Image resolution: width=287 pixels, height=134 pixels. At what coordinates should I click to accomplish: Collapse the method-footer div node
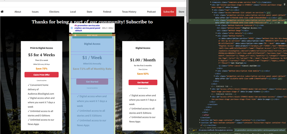point(216,36)
